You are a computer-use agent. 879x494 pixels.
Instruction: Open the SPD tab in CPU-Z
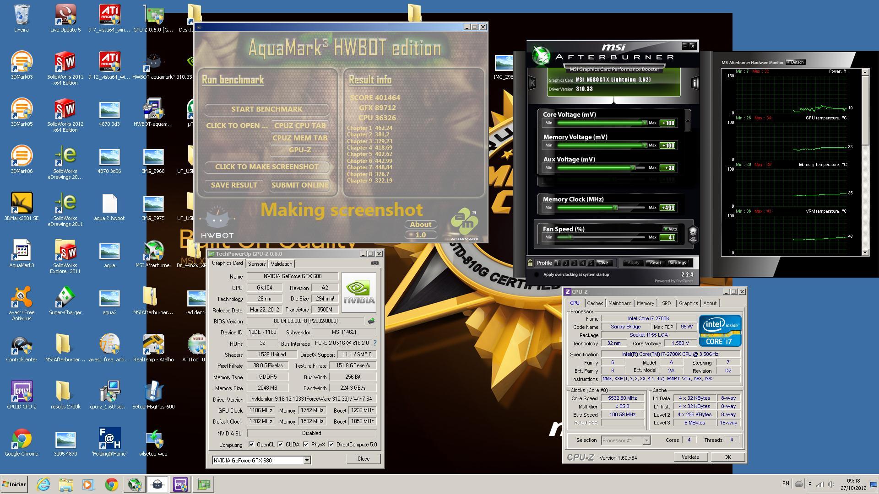click(666, 303)
